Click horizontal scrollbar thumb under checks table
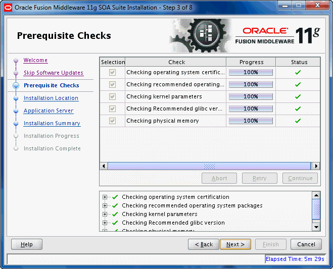Viewport: 333px width, 269px height. (209, 166)
